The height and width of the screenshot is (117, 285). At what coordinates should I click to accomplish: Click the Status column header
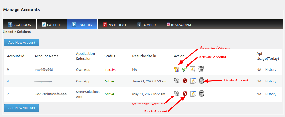click(110, 56)
